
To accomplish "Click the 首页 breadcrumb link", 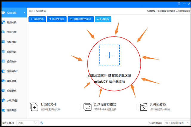I will (31, 11).
